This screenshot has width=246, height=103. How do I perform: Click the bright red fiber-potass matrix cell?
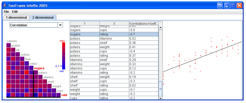(26, 72)
